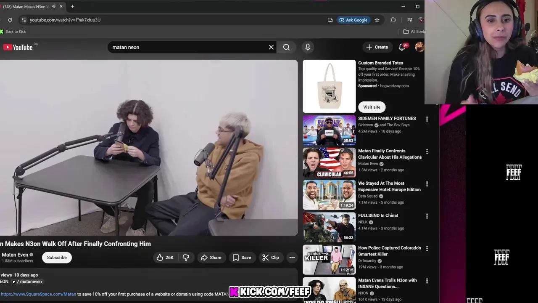Minimize the browser window
The image size is (538, 303).
(403, 6)
